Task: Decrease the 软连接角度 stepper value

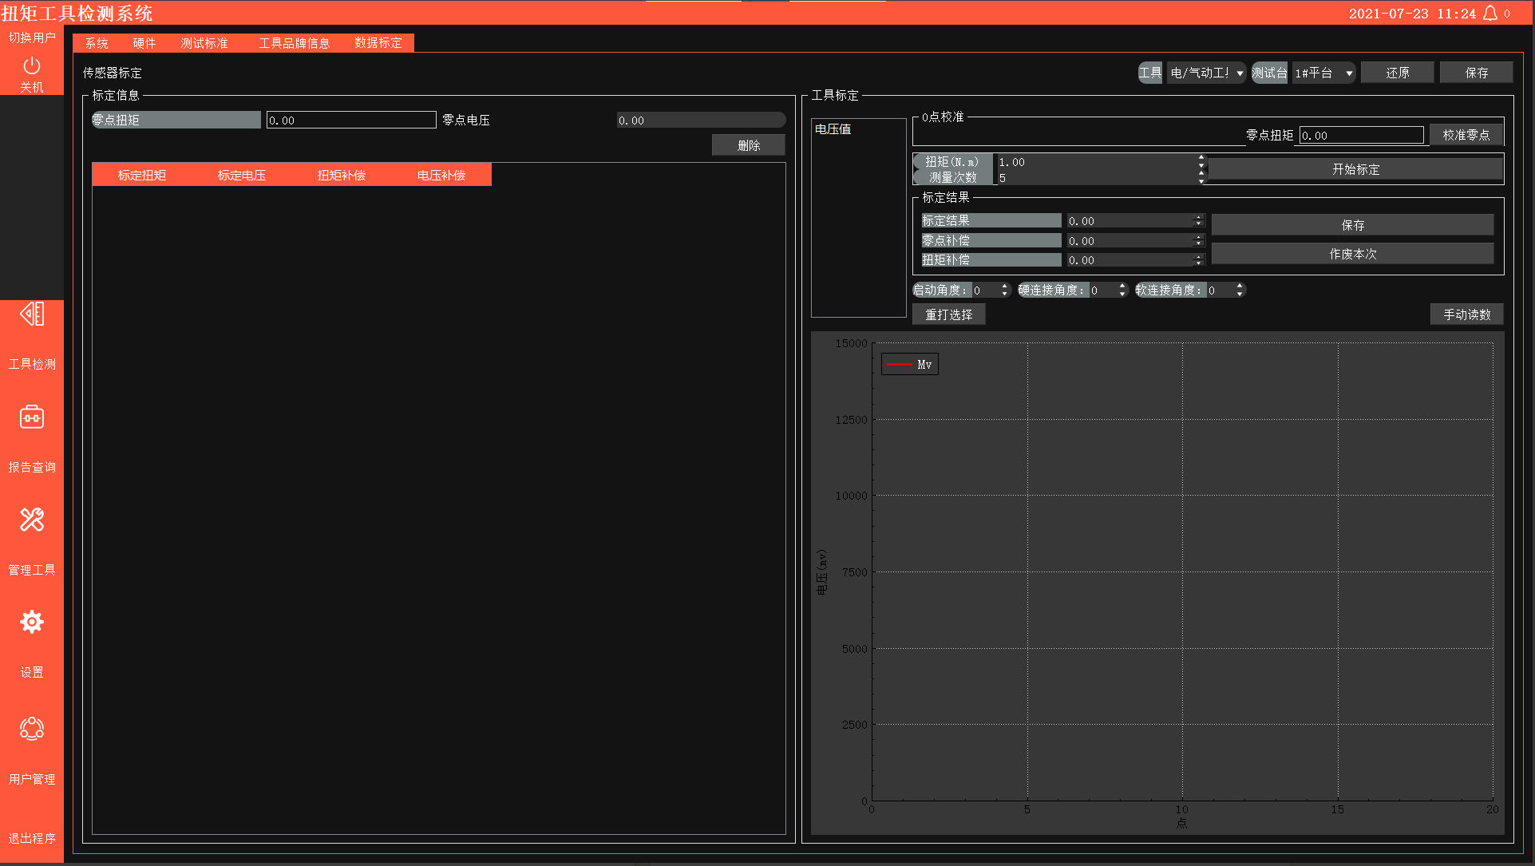Action: point(1240,294)
